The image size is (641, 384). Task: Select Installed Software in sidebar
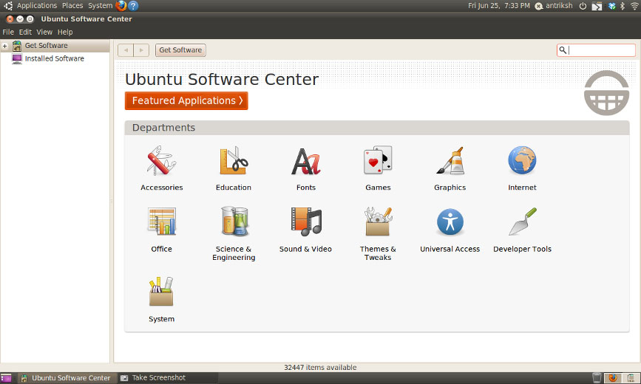click(x=55, y=59)
